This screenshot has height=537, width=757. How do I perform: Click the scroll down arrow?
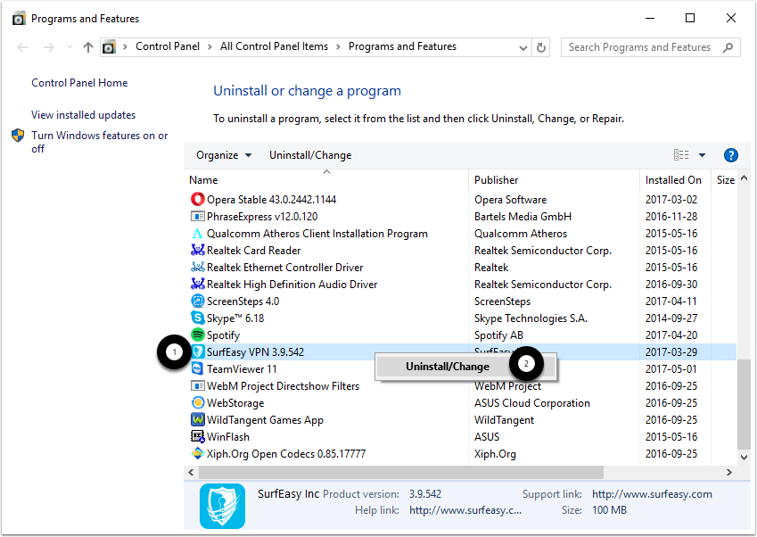[x=744, y=457]
